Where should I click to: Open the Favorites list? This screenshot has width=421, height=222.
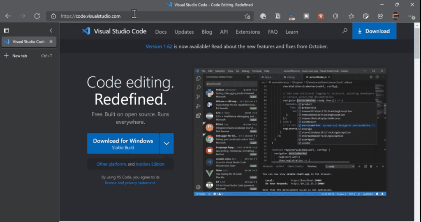351,16
